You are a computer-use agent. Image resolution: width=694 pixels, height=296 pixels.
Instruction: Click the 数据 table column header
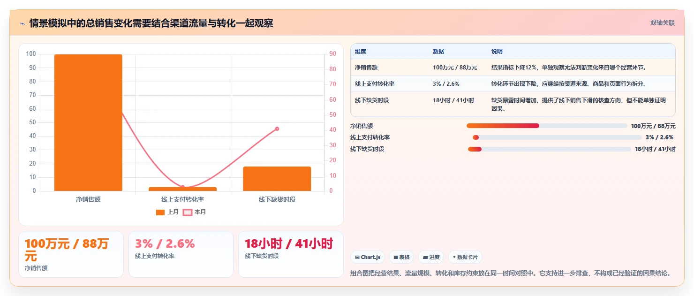pos(438,52)
